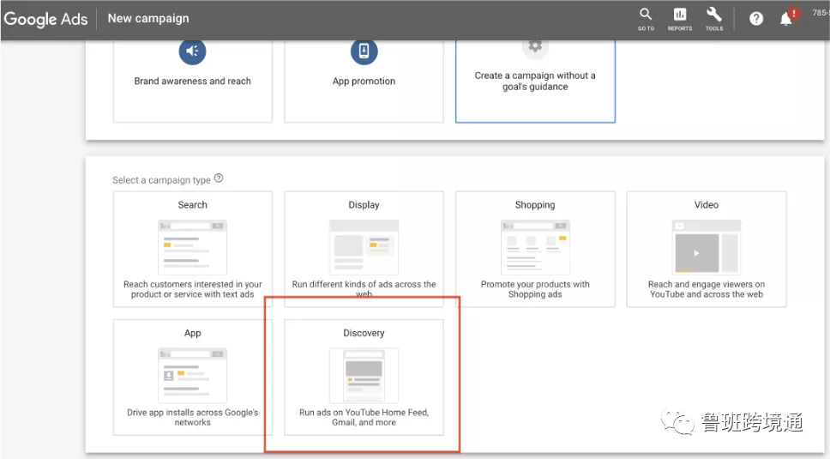
Task: Click the Google Ads logo
Action: pos(45,19)
